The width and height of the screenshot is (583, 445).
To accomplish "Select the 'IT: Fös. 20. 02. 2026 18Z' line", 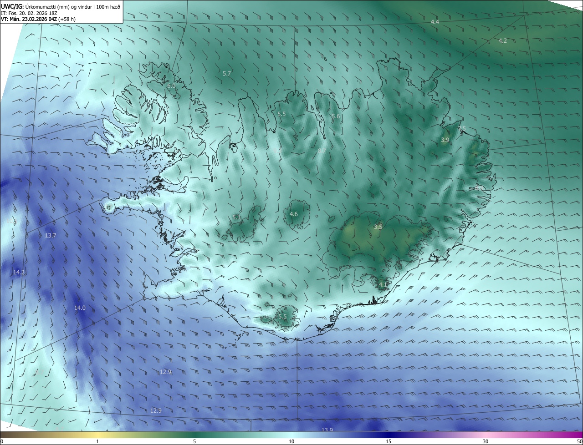I will tap(30, 13).
